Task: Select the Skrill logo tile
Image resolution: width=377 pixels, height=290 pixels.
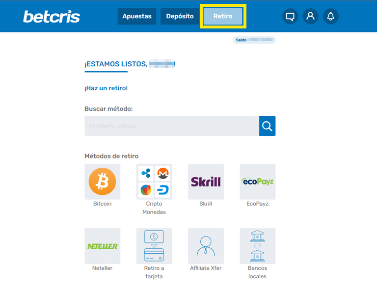Action: click(206, 182)
